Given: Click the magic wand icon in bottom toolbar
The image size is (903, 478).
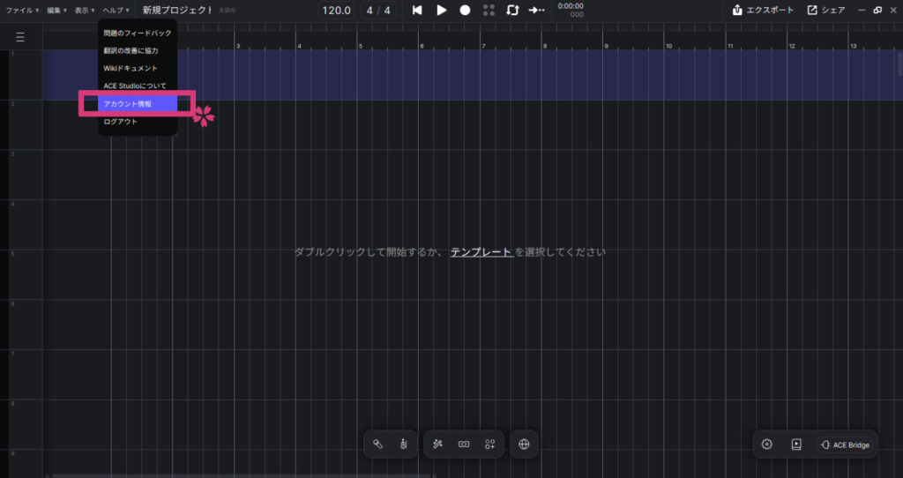Looking at the screenshot, I should [437, 444].
